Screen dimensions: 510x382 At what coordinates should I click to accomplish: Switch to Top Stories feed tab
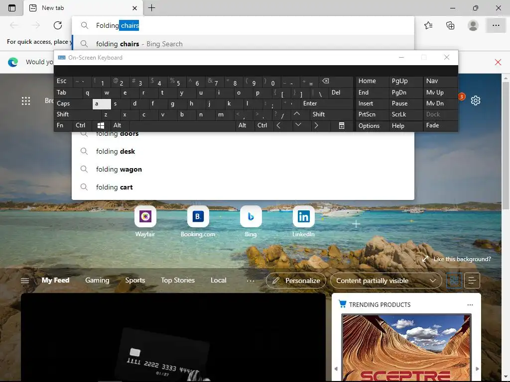178,281
